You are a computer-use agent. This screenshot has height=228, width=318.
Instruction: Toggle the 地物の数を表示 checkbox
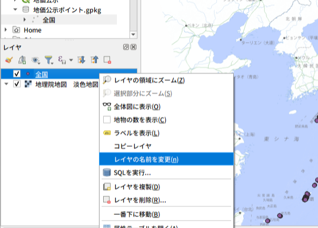coord(106,120)
